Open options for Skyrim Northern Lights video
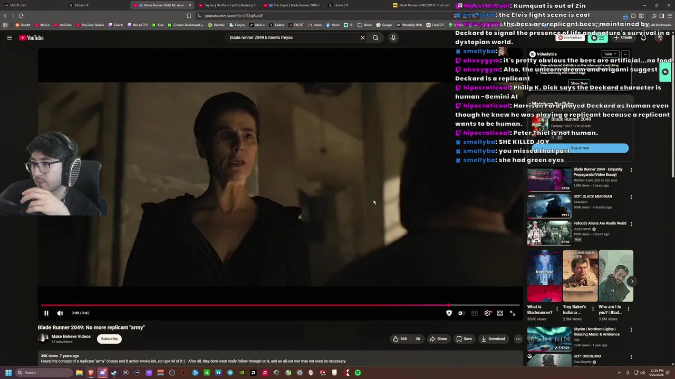Image resolution: width=675 pixels, height=379 pixels. [631, 330]
